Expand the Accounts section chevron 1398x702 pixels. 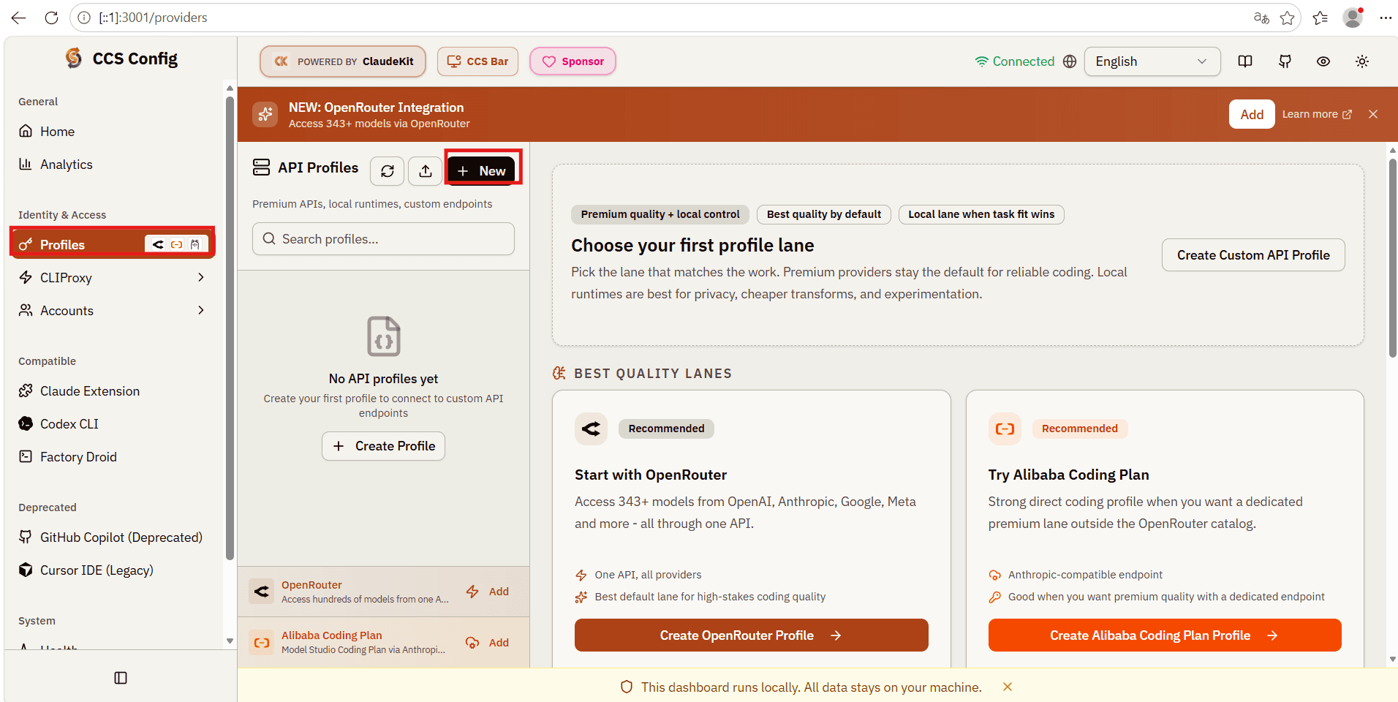click(201, 310)
